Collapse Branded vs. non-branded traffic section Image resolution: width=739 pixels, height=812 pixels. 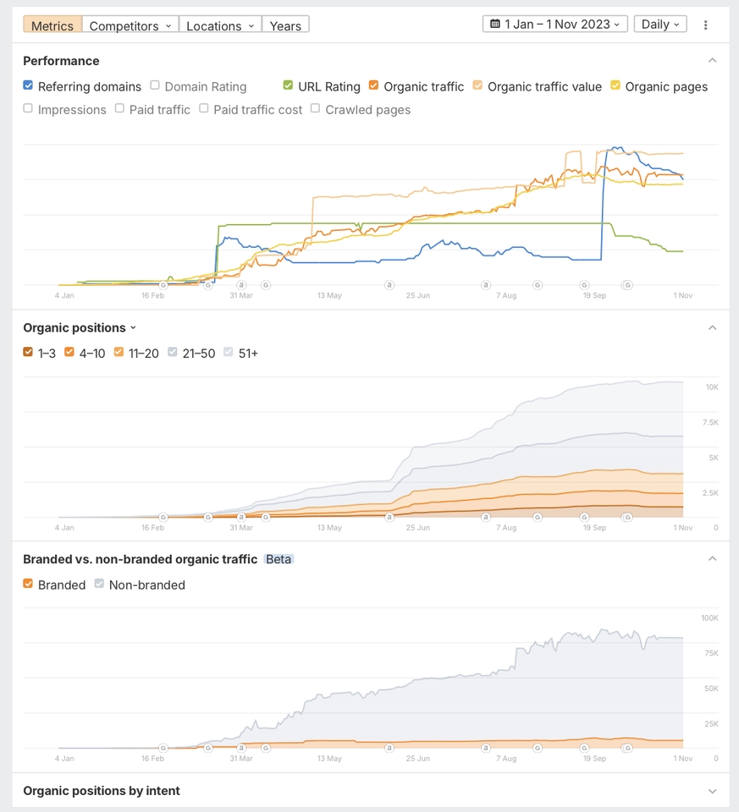(712, 559)
